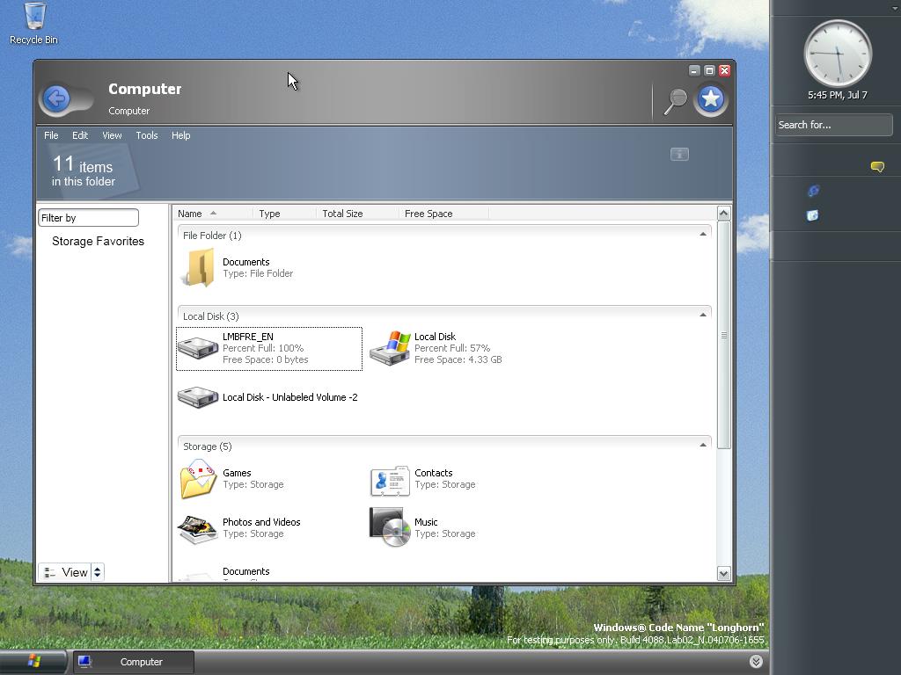Screen dimensions: 901x675
Task: Open the Edit menu
Action: tap(80, 135)
